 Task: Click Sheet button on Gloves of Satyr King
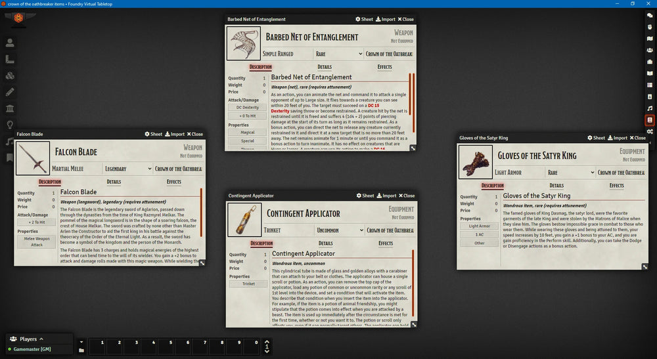click(596, 138)
